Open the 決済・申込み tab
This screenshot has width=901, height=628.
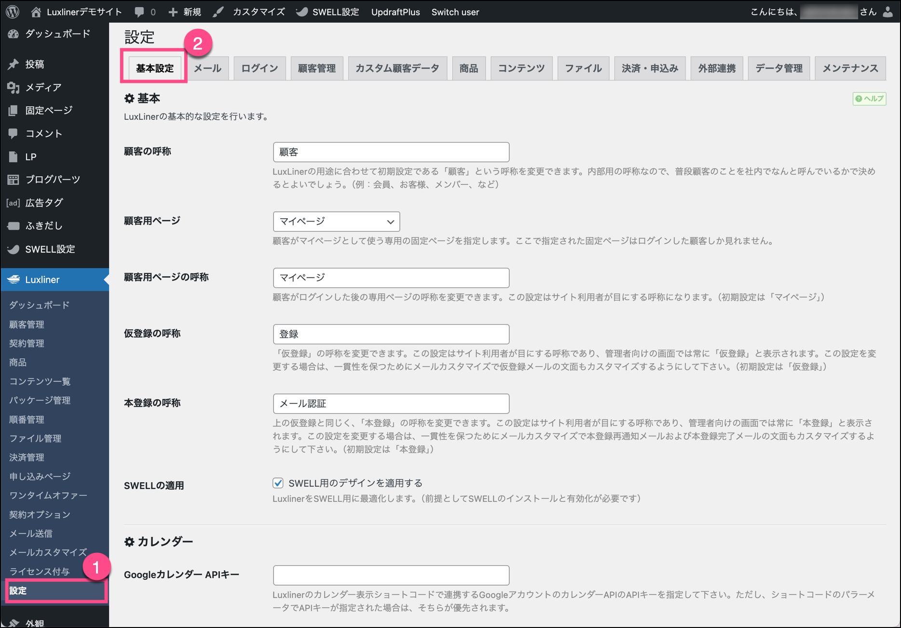[x=650, y=68]
